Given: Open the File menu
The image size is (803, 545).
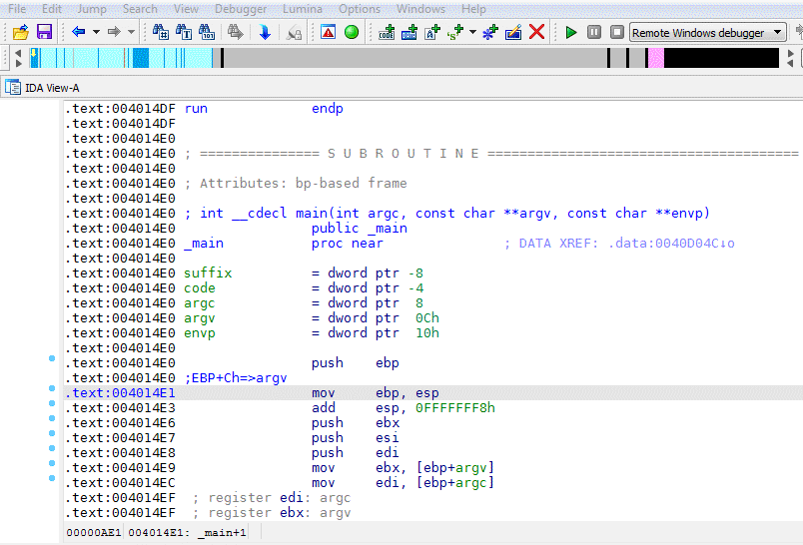Looking at the screenshot, I should click(17, 9).
